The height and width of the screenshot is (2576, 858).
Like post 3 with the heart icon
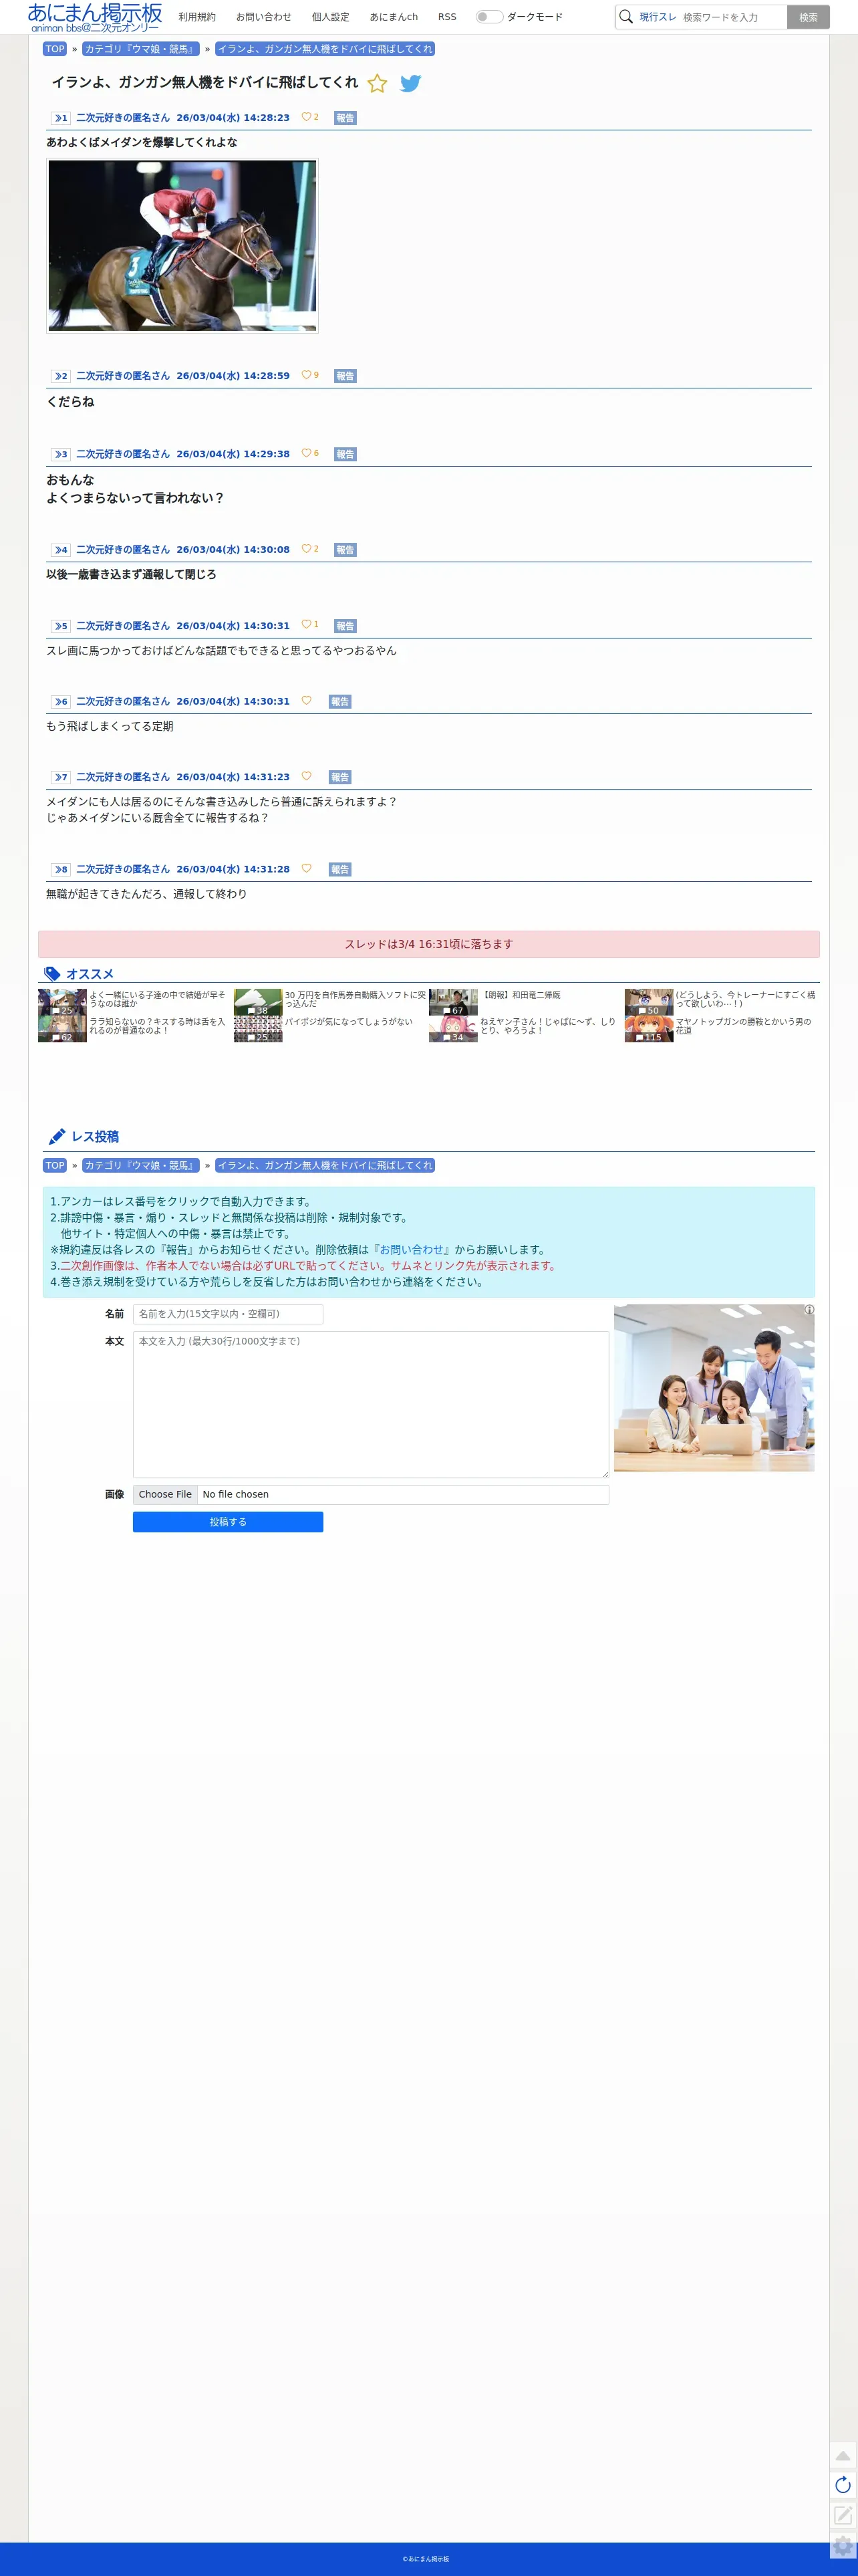click(306, 453)
